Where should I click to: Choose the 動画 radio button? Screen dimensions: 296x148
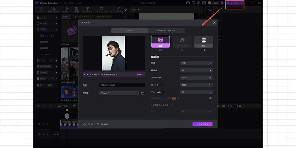tap(161, 50)
